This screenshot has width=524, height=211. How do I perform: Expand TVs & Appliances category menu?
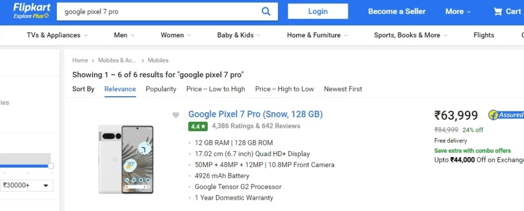[57, 35]
